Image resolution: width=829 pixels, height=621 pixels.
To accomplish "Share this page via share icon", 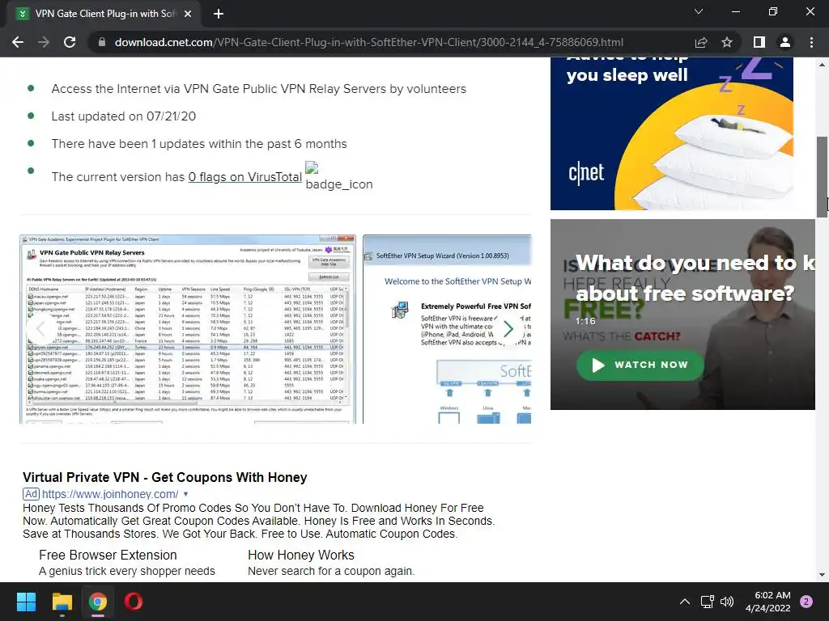I will tap(701, 42).
